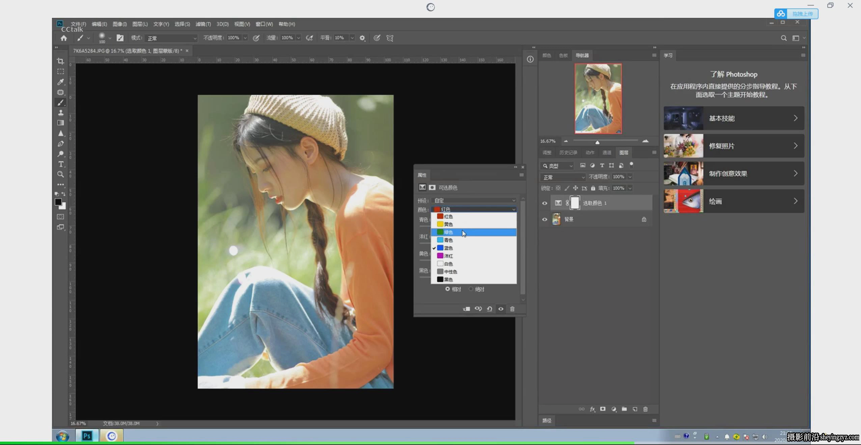Select the Clone Stamp tool

click(60, 113)
